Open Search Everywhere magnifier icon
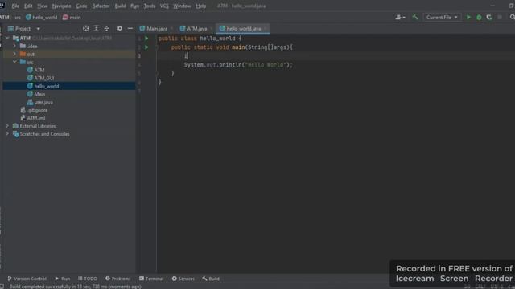The width and height of the screenshot is (515, 289). coord(512,18)
